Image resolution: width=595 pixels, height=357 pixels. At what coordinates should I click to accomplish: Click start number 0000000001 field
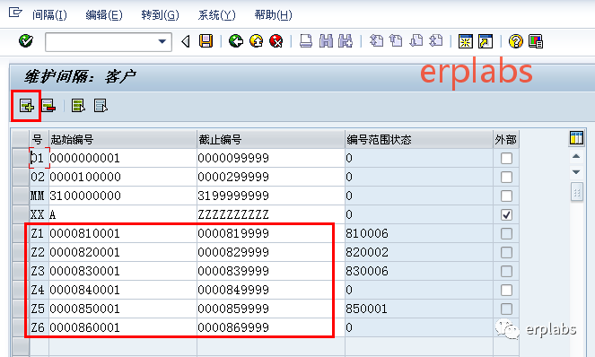[123, 158]
